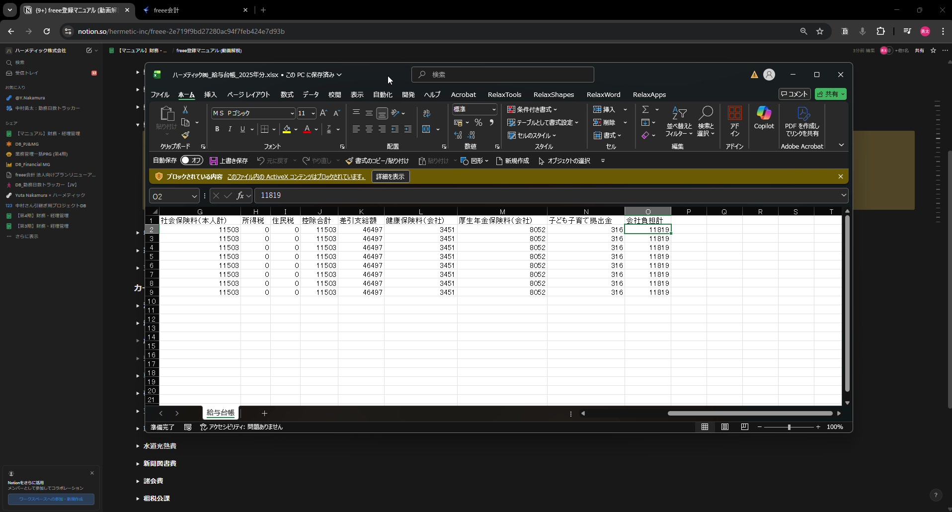Open the 数式 ribbon tab

click(x=287, y=94)
